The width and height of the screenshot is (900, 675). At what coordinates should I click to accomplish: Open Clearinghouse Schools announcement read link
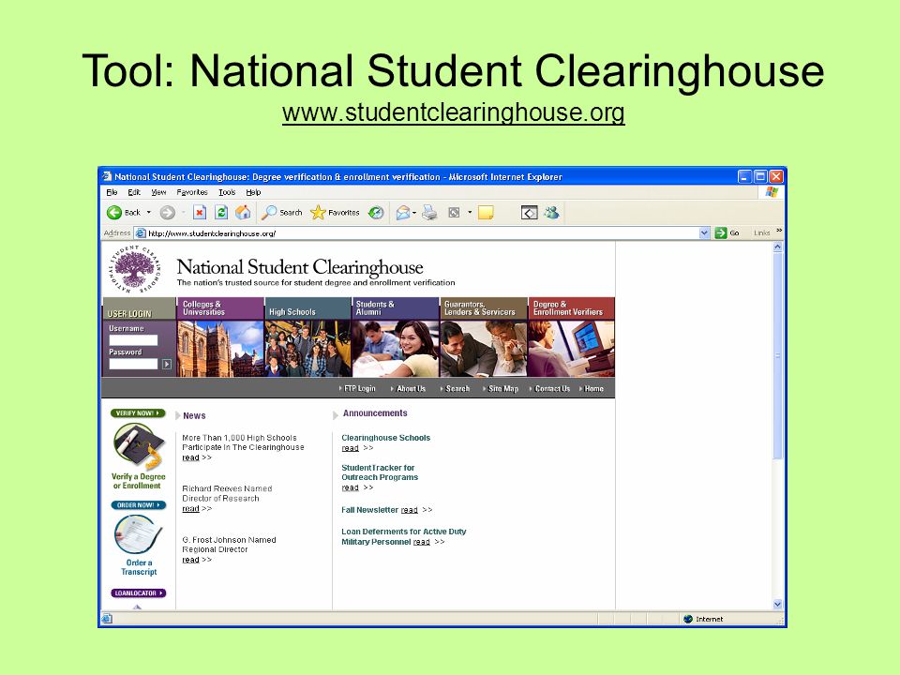pyautogui.click(x=350, y=448)
